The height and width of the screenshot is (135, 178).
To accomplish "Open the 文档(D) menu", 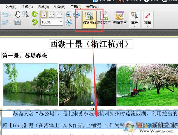I will (11, 7).
